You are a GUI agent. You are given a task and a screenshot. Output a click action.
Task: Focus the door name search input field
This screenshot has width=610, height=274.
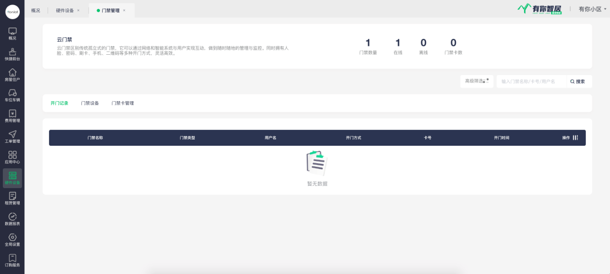coord(531,81)
